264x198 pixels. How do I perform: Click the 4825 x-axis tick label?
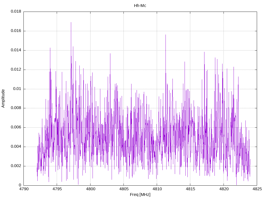[257, 189]
